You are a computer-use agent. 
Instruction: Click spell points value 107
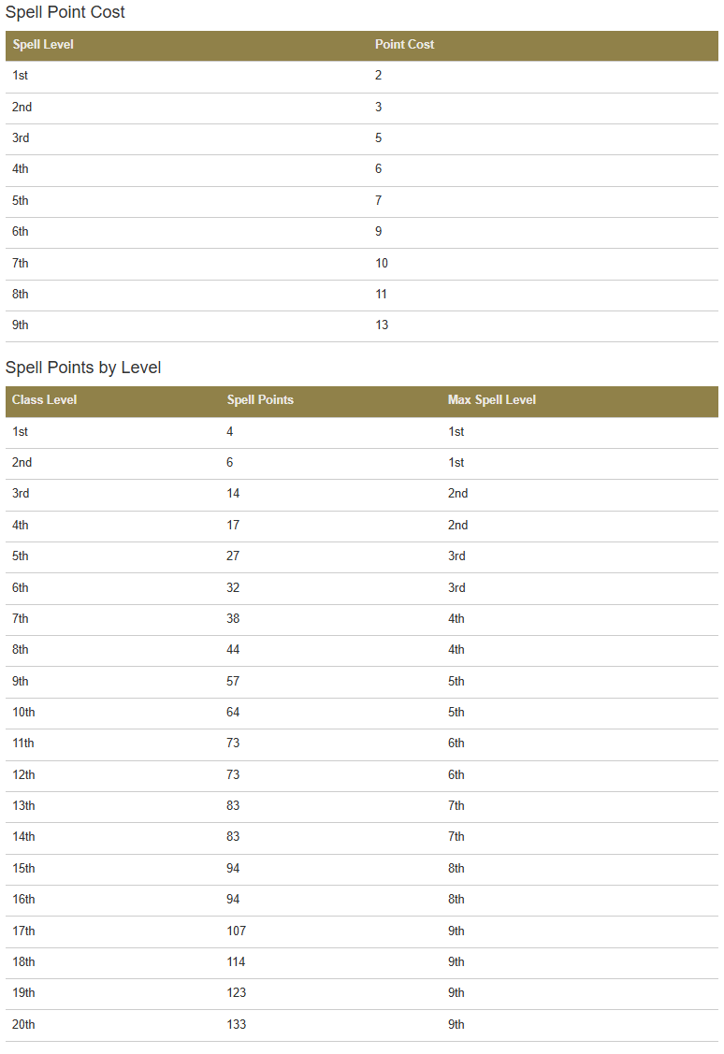click(x=236, y=931)
